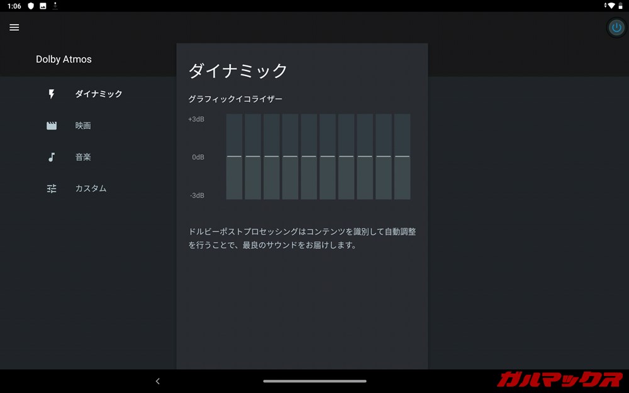Toggle the Dolby Atmos power button
629x393 pixels.
tap(615, 27)
